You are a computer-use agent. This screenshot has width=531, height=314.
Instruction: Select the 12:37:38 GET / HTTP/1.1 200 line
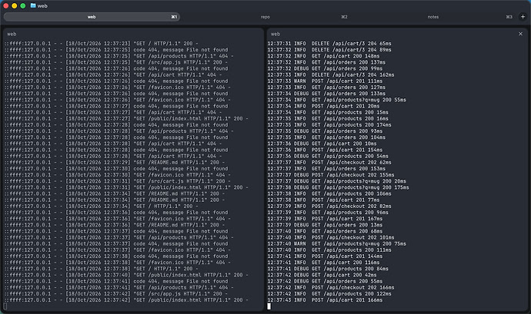pyautogui.click(x=102, y=269)
